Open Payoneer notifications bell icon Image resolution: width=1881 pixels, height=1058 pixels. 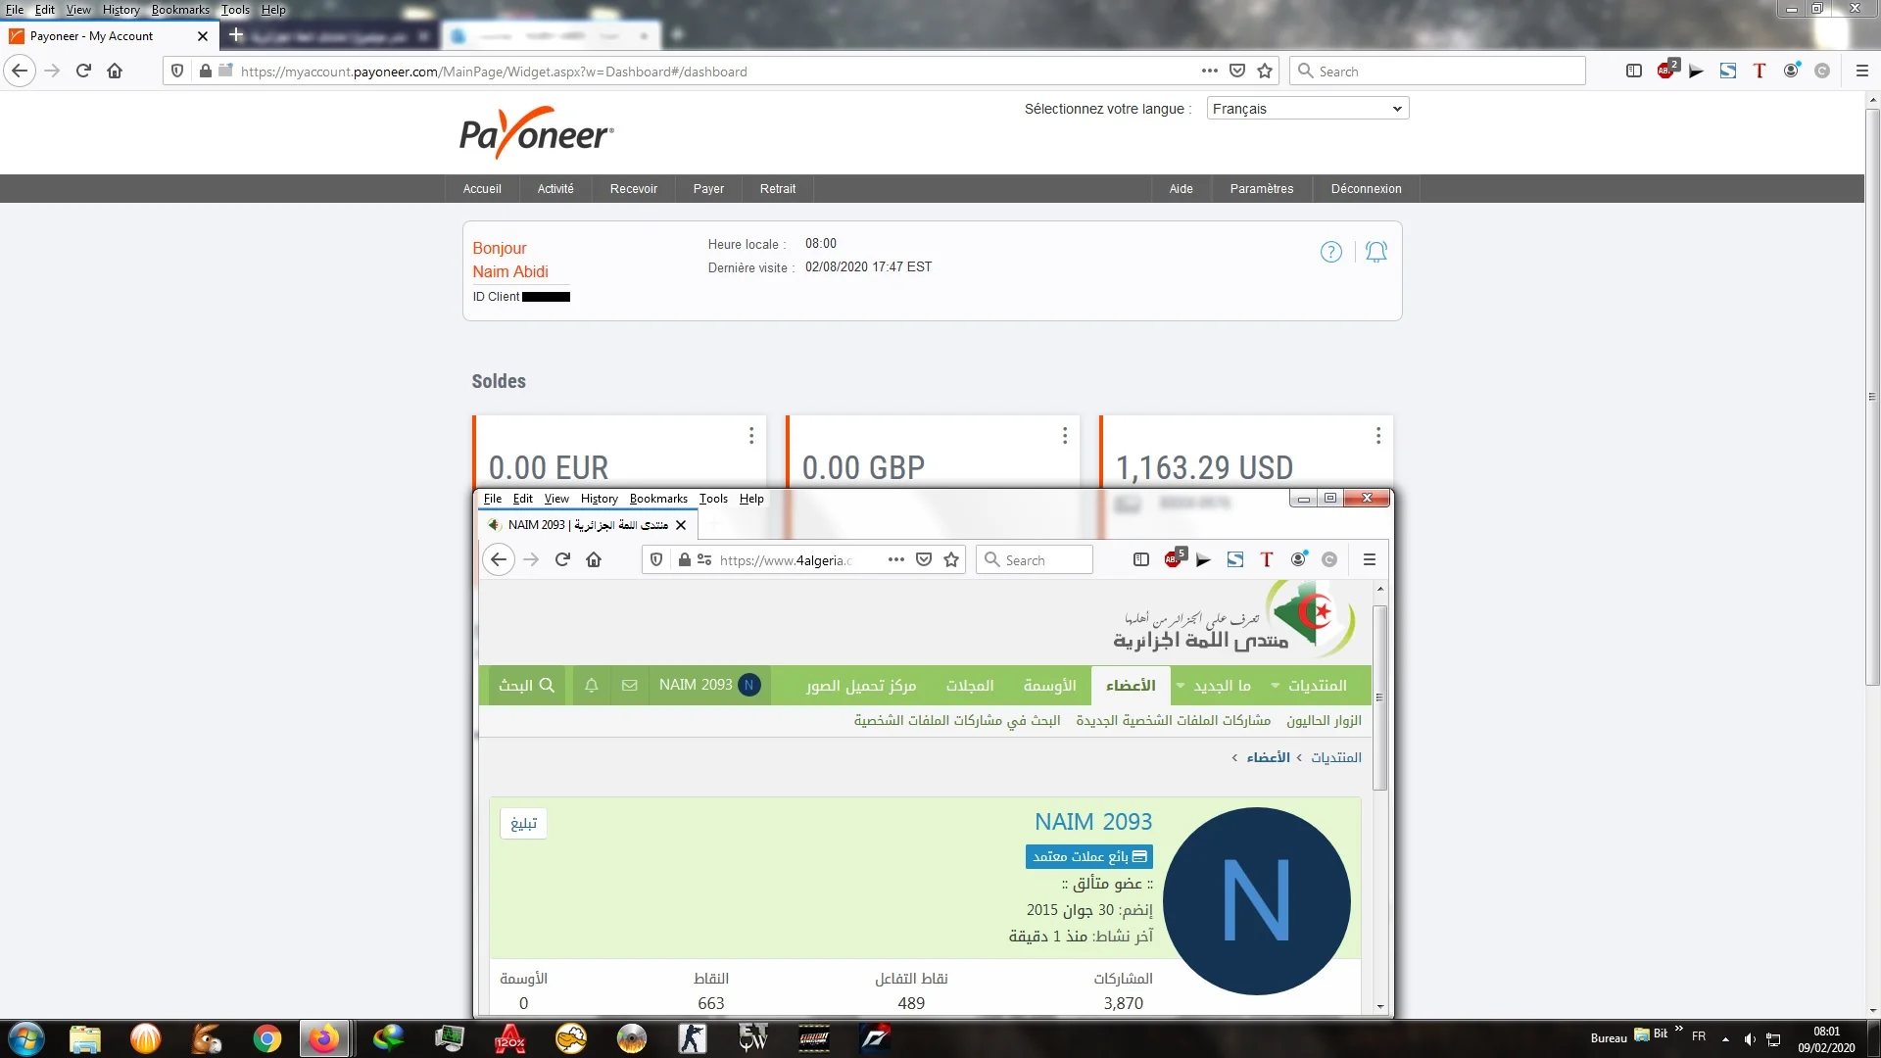coord(1376,253)
